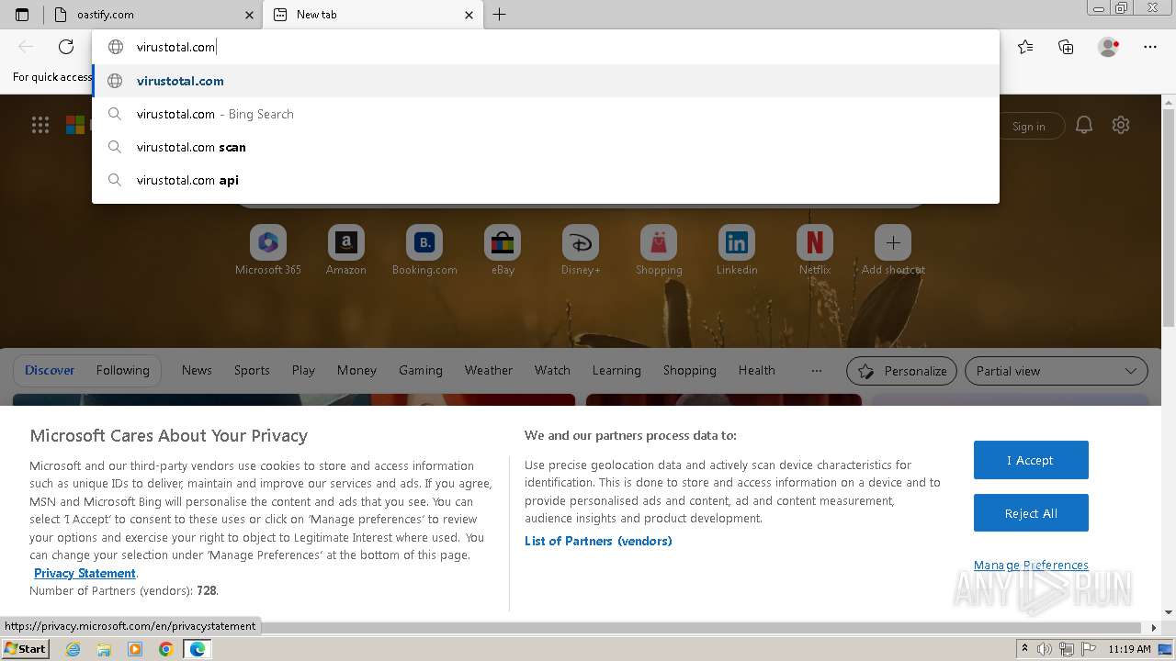1176x661 pixels.
Task: Open the Watch category
Action: pos(552,370)
